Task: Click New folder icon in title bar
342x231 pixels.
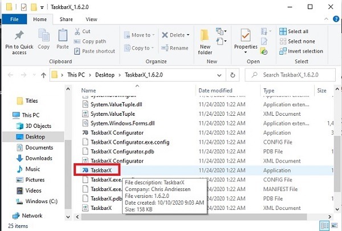Action: tap(34, 7)
